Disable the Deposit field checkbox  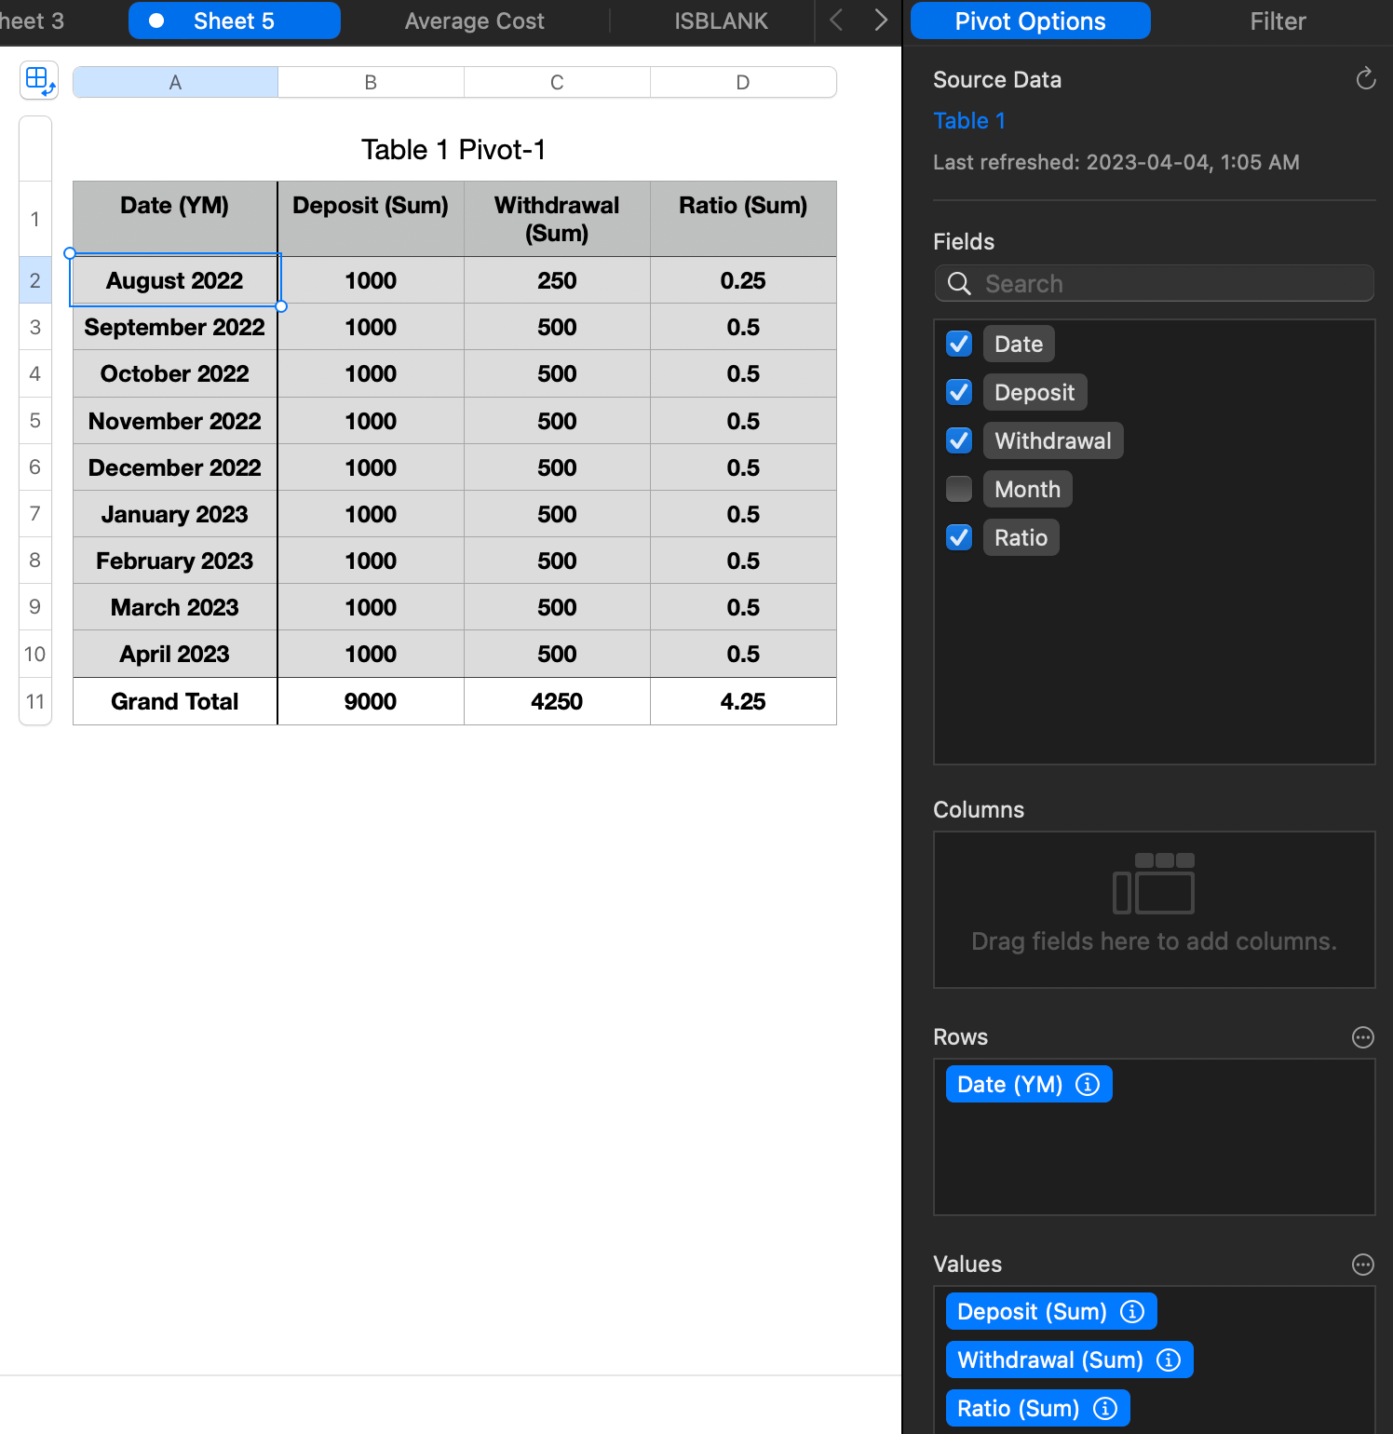click(958, 391)
